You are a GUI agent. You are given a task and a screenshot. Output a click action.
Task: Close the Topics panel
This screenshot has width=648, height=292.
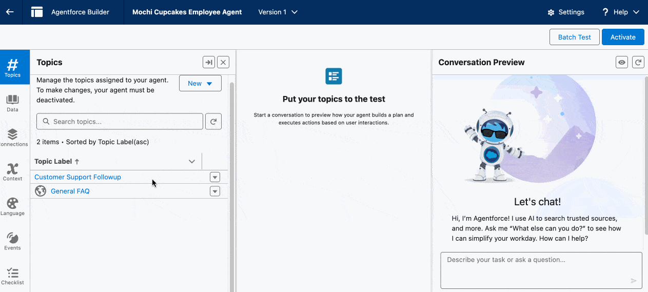tap(223, 62)
